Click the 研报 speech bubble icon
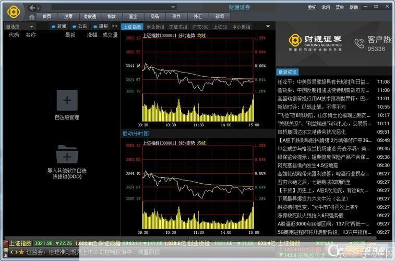The image size is (395, 261). click(x=95, y=26)
